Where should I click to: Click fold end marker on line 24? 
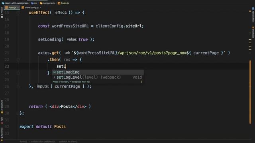pos(18,73)
